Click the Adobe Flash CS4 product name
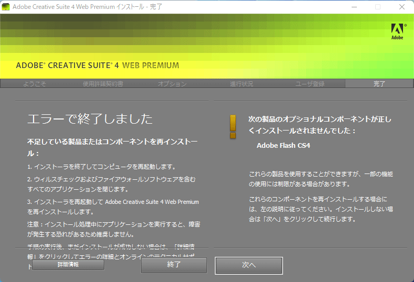Viewport: 414px width, 282px height. tap(284, 146)
